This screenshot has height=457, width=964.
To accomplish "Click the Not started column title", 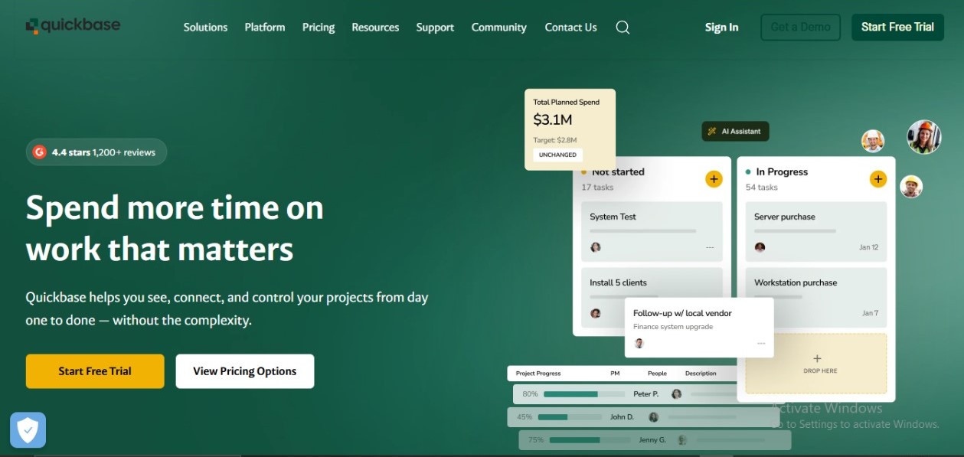I will [x=618, y=172].
